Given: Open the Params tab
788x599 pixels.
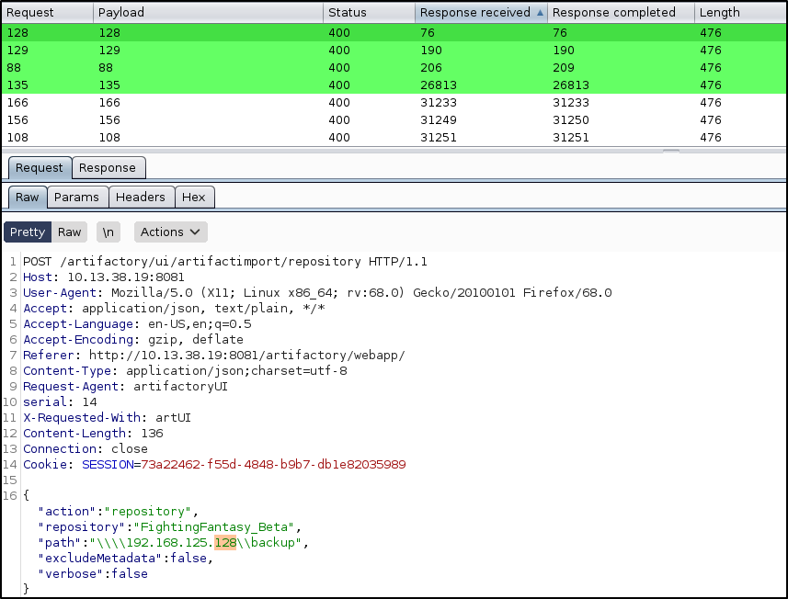Looking at the screenshot, I should [x=76, y=198].
